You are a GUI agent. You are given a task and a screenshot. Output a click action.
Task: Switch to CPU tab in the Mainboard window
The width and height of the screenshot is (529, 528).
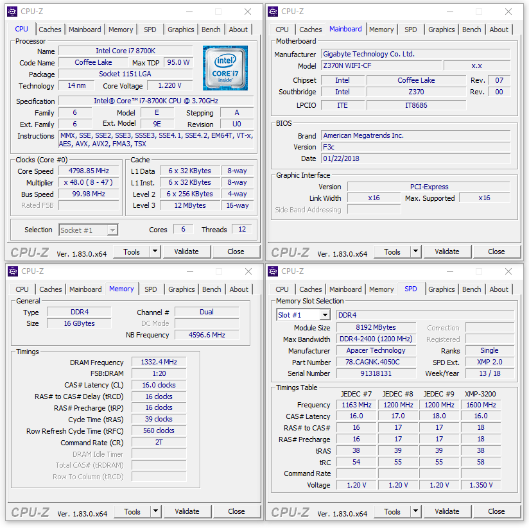pyautogui.click(x=282, y=30)
